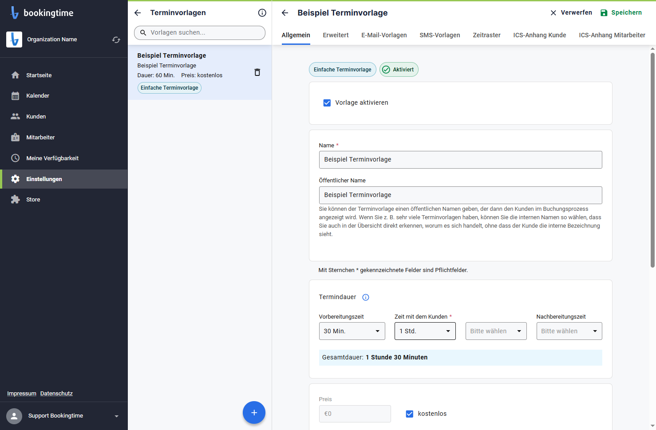This screenshot has width=656, height=430.
Task: Open the Store puzzle item
Action: pos(63,200)
